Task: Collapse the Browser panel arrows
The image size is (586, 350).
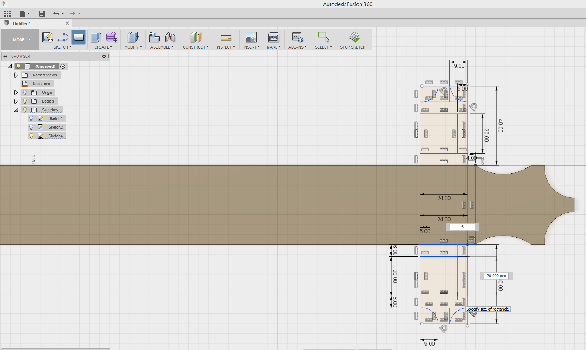Action: [5, 56]
